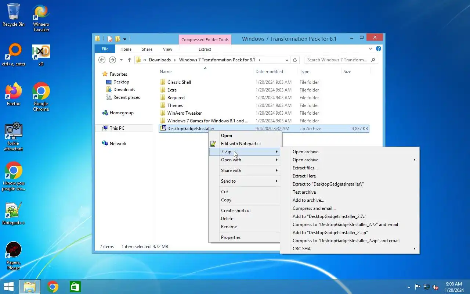The image size is (470, 294).
Task: Click the Explorer forward arrow button
Action: click(113, 60)
